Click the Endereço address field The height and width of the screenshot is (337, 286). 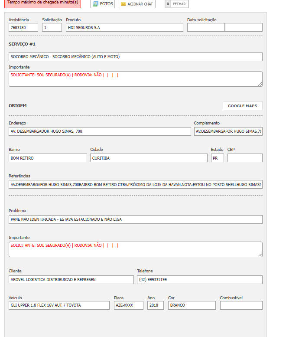pyautogui.click(x=100, y=131)
